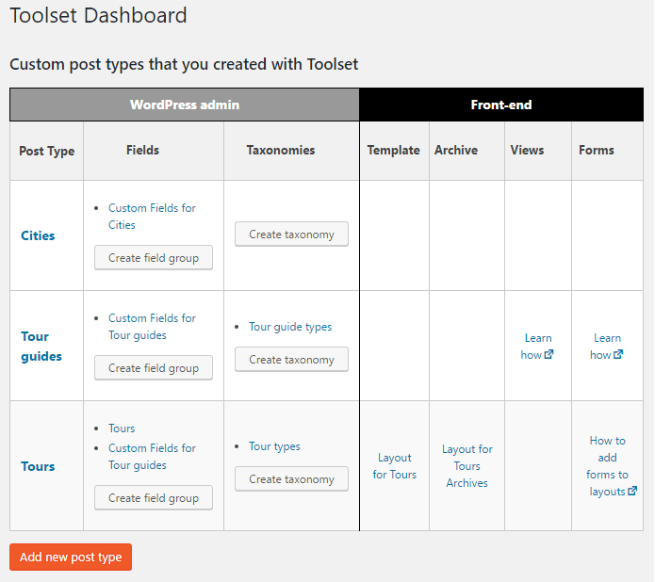Create taxonomy for Cities
The width and height of the screenshot is (655, 582).
click(x=291, y=234)
